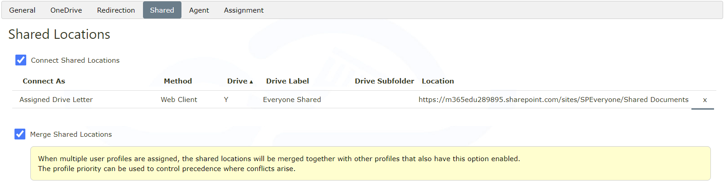Image resolution: width=724 pixels, height=190 pixels.
Task: Click the Web Client method cell
Action: click(x=179, y=100)
